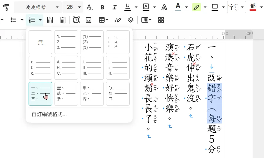Apply the green highlighter pen

click(196, 7)
